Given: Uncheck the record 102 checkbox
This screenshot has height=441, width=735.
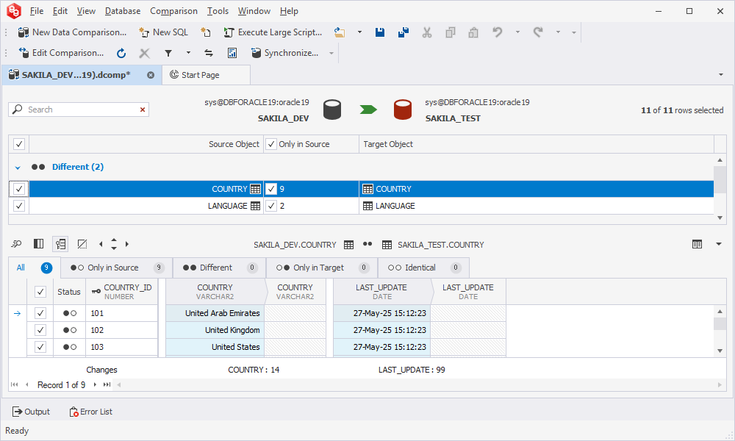Looking at the screenshot, I should (40, 330).
